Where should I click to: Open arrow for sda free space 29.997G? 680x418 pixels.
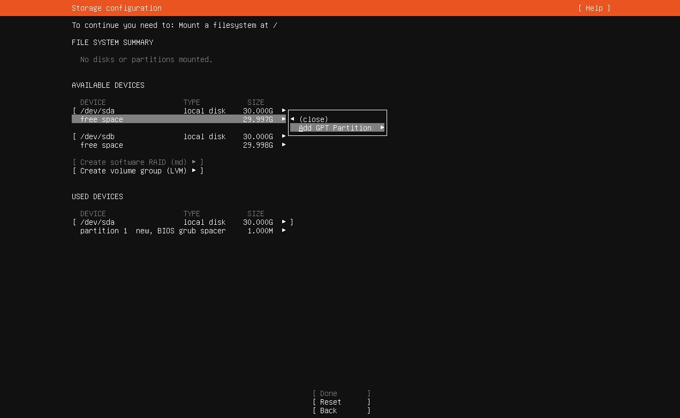[x=284, y=119]
